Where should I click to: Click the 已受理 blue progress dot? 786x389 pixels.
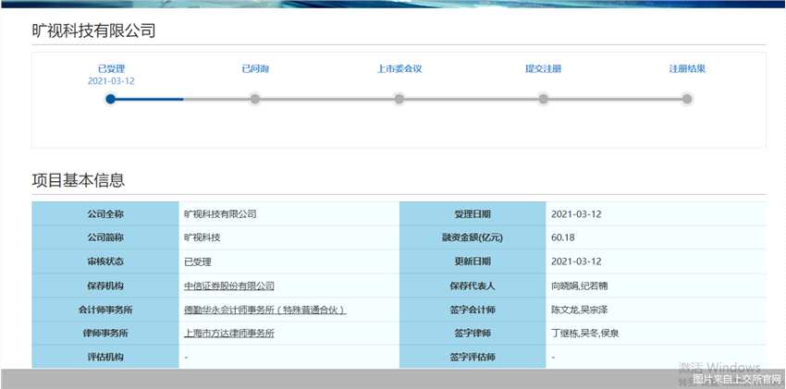111,99
